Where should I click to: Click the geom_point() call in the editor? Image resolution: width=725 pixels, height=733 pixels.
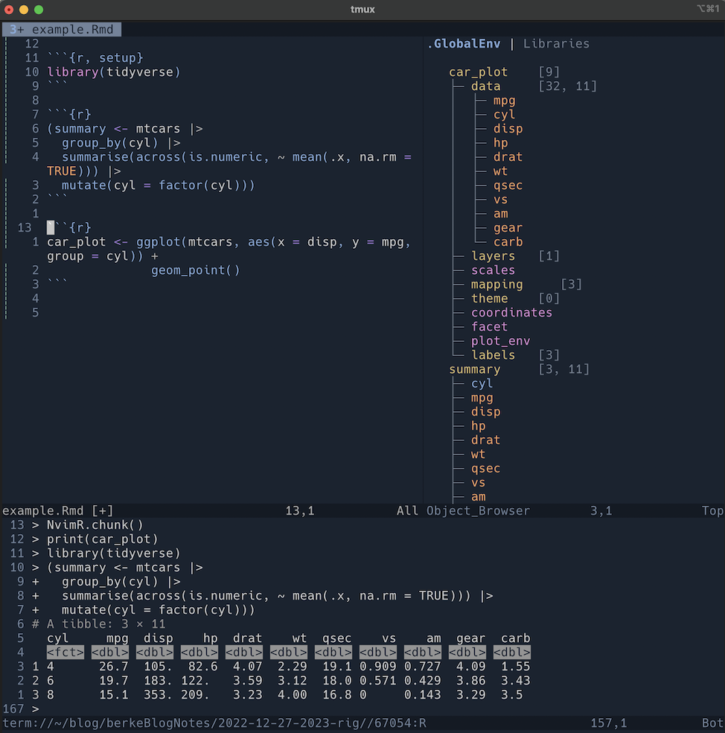pos(195,270)
